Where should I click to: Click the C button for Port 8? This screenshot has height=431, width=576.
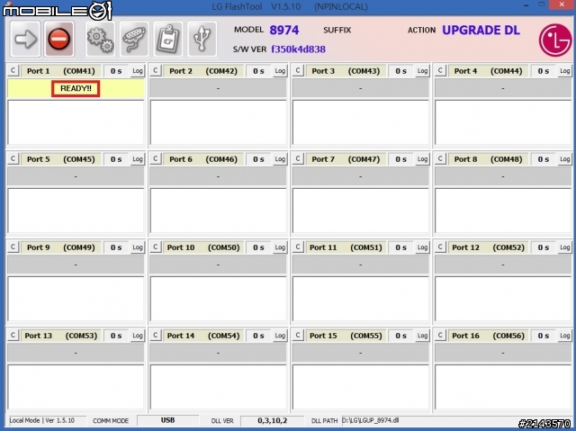(440, 158)
